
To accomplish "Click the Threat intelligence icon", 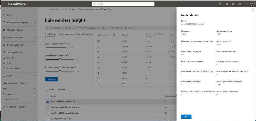I will (x=4, y=30).
